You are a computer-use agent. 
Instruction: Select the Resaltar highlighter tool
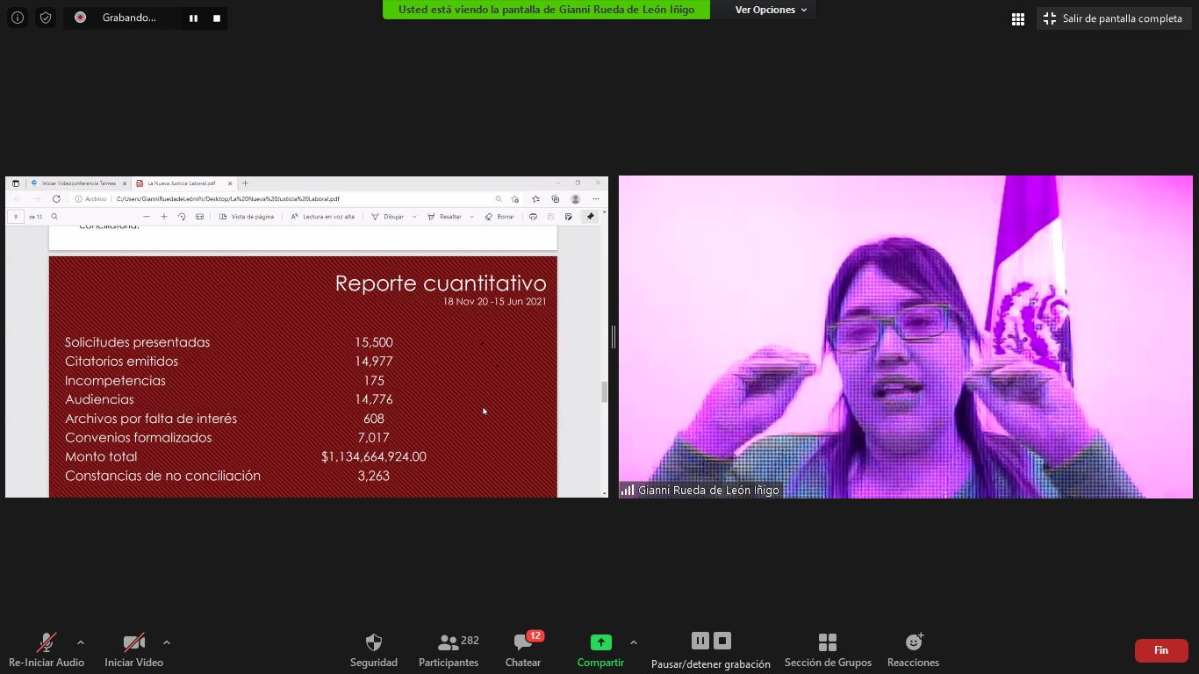(x=444, y=217)
